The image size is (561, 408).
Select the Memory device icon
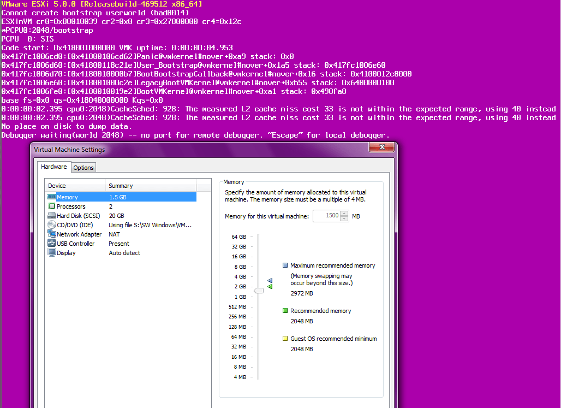coord(52,197)
